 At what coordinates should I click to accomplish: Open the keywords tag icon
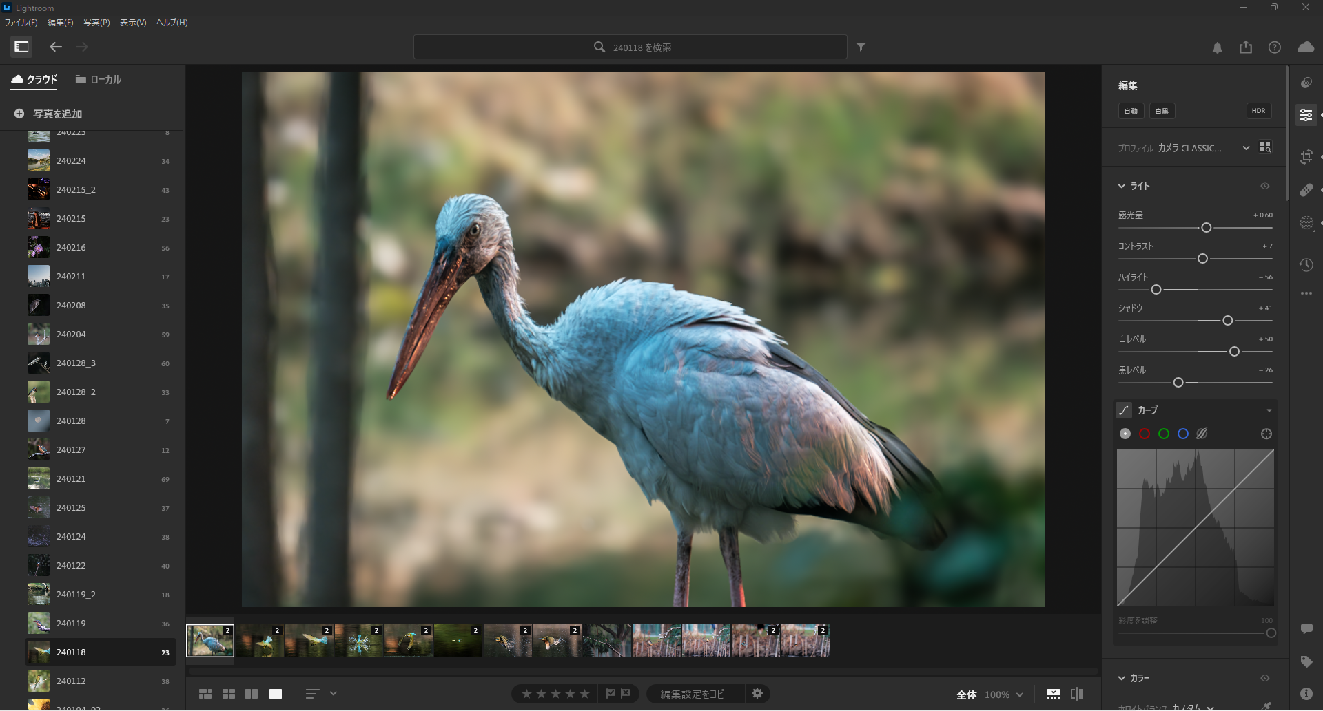[1306, 661]
